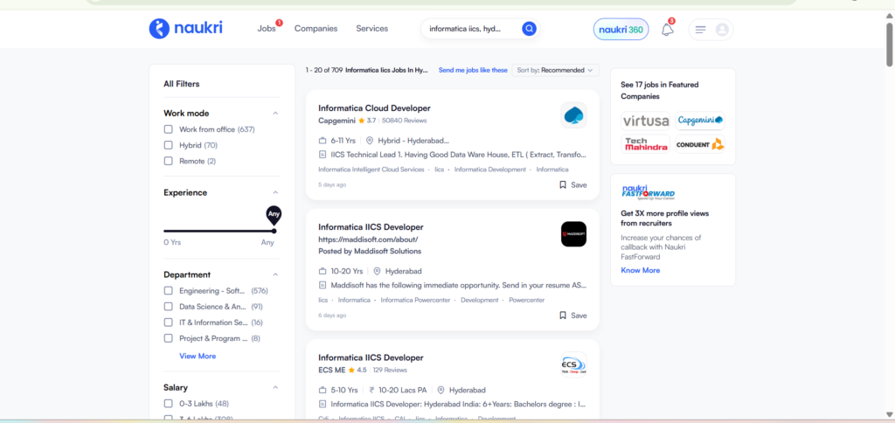Viewport: 895px width, 423px height.
Task: Open the Jobs menu in header
Action: tap(267, 29)
